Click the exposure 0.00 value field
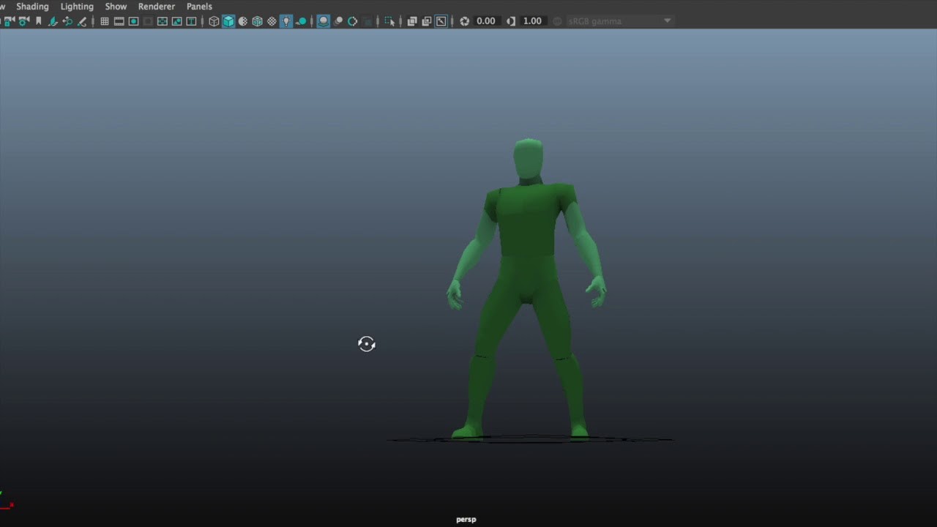The width and height of the screenshot is (937, 527). coord(485,20)
